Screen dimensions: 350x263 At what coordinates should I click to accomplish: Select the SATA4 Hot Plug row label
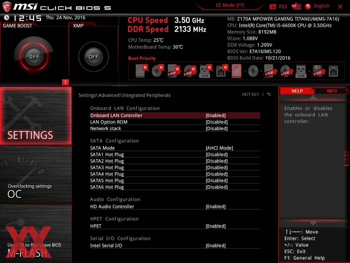pos(107,174)
